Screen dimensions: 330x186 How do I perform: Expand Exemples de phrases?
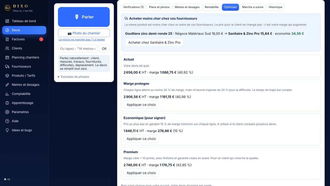click(x=73, y=77)
